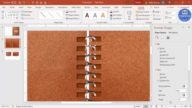Insert a Text Box

[x=26, y=15]
